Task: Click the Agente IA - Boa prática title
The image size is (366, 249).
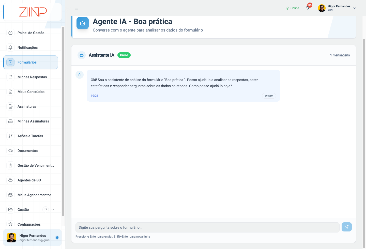Action: click(132, 22)
